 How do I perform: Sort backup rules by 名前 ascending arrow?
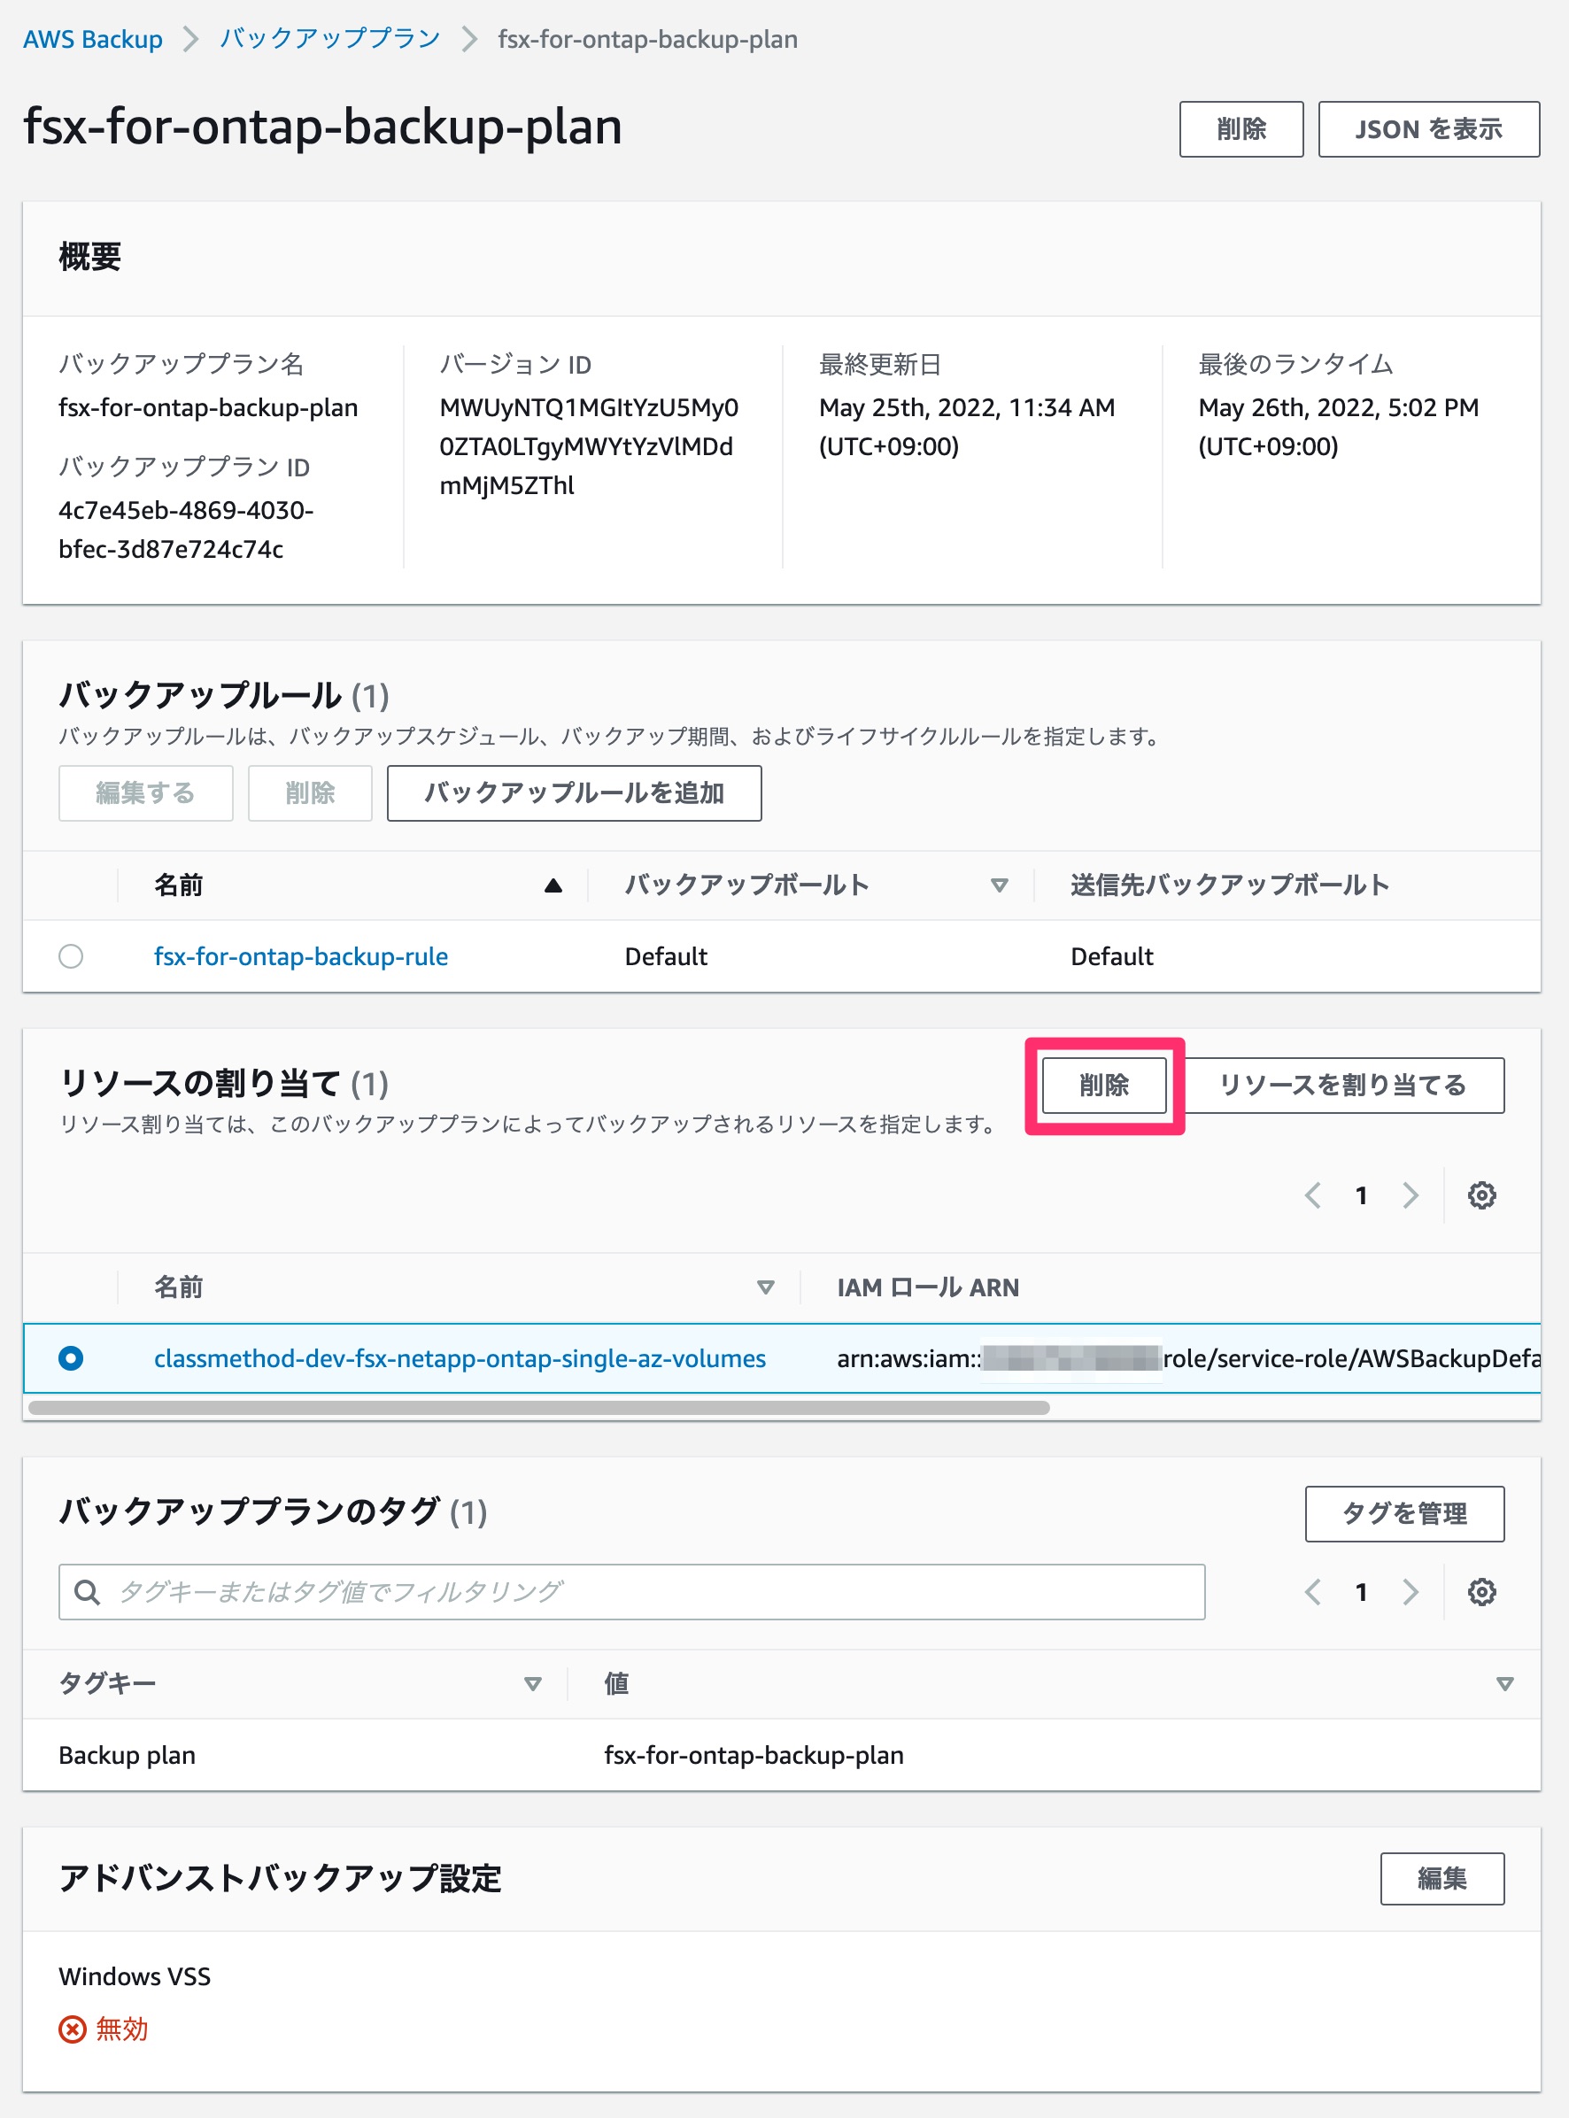click(553, 885)
